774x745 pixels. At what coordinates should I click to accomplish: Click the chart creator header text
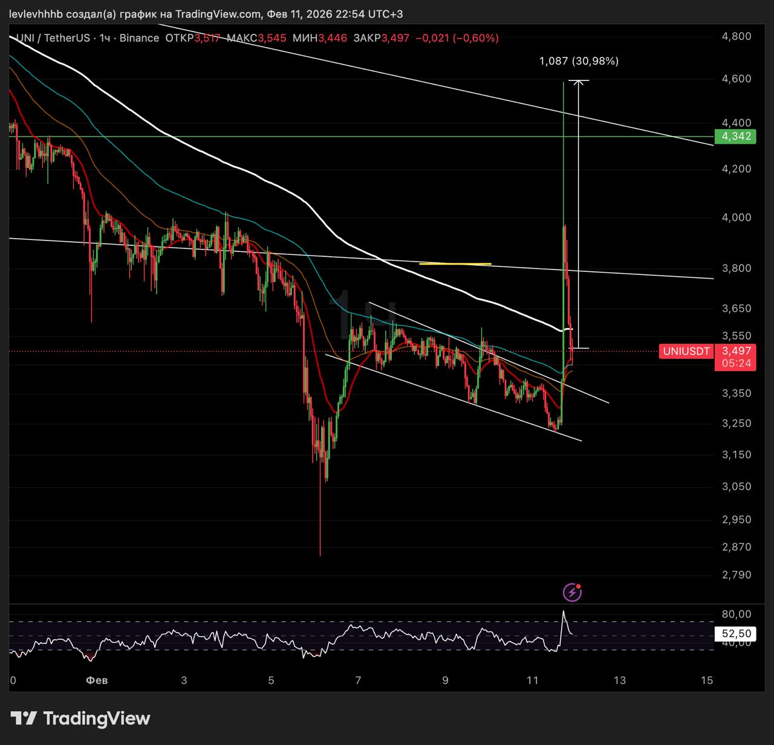click(207, 14)
